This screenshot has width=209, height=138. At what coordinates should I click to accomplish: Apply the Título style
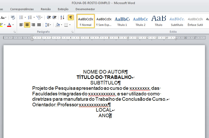click(159, 21)
